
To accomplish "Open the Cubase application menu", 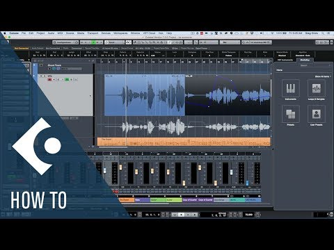I will click(14, 33).
